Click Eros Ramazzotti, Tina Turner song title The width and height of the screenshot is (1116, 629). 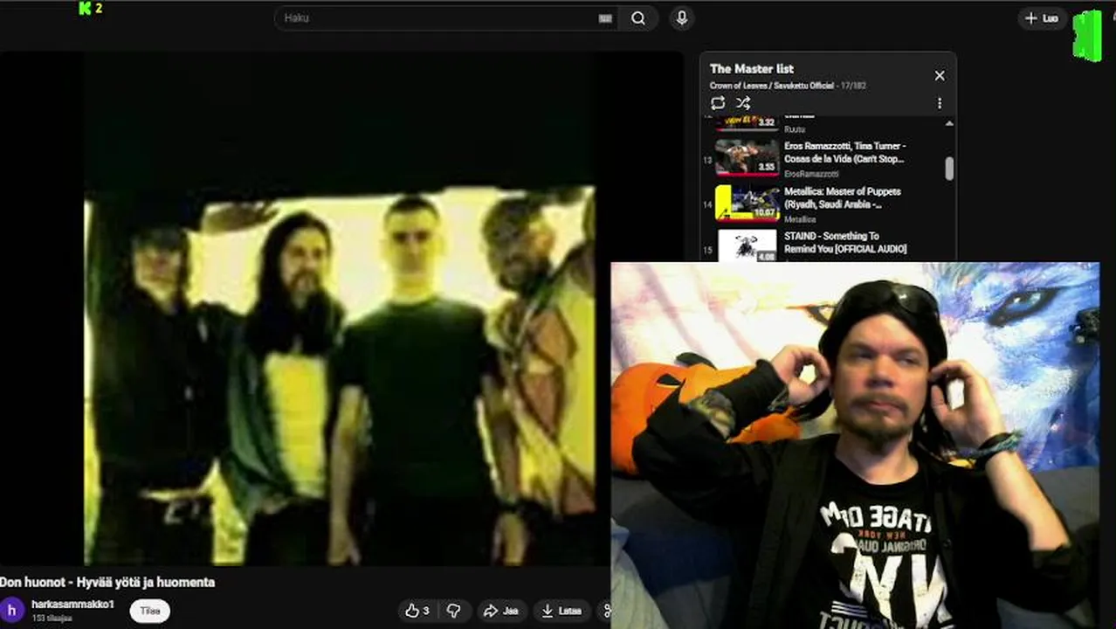(x=844, y=152)
